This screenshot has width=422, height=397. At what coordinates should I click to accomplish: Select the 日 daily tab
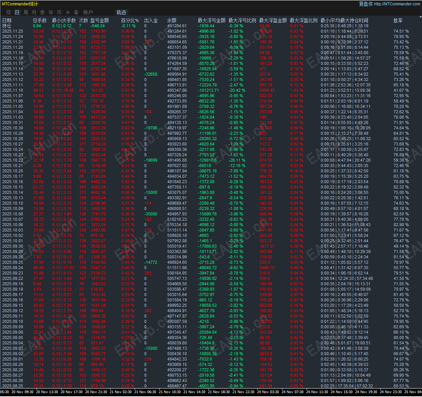click(17, 12)
